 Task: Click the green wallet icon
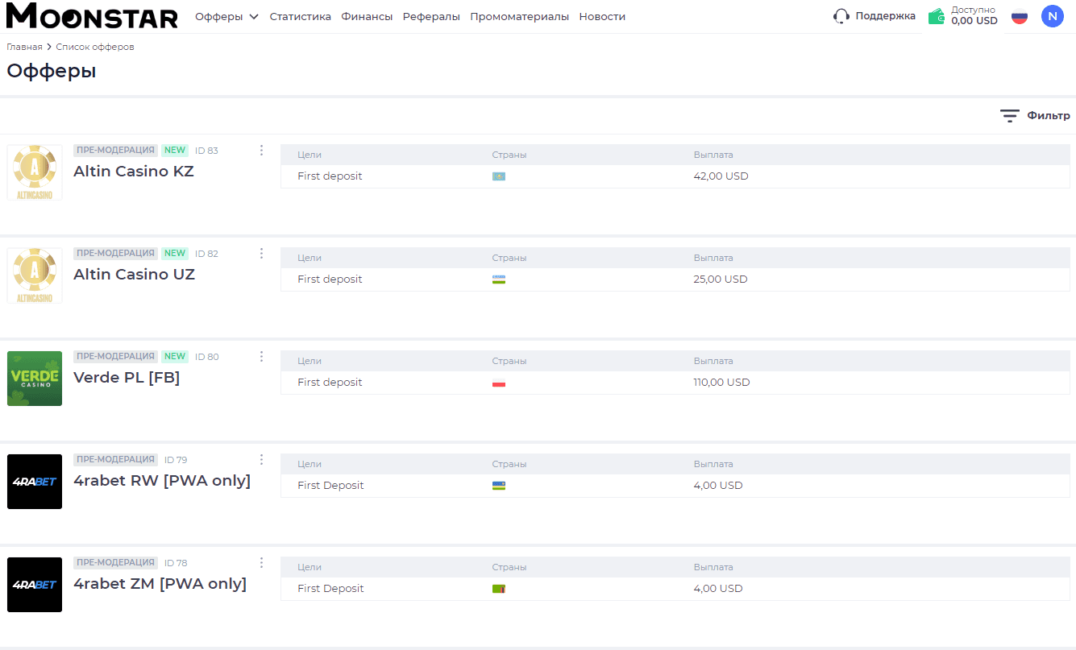coord(937,16)
